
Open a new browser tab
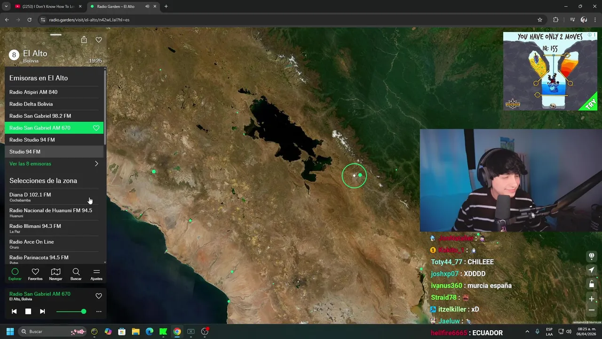[x=166, y=7]
